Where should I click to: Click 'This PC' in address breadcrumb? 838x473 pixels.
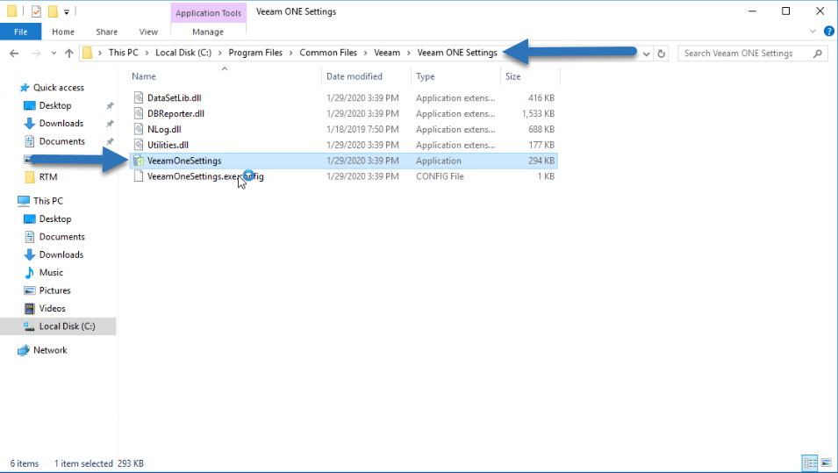pyautogui.click(x=124, y=53)
